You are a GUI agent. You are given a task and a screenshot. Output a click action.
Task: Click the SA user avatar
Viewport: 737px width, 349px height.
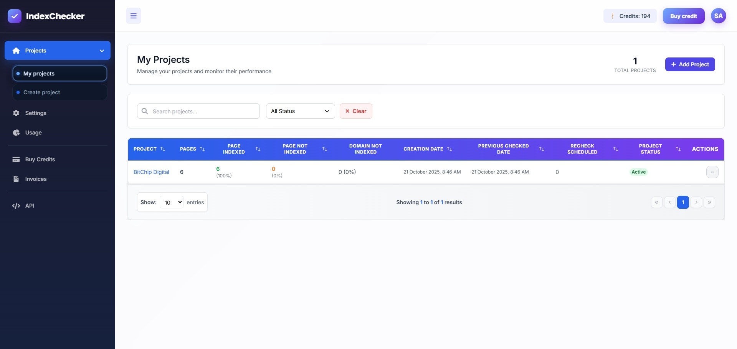(719, 16)
